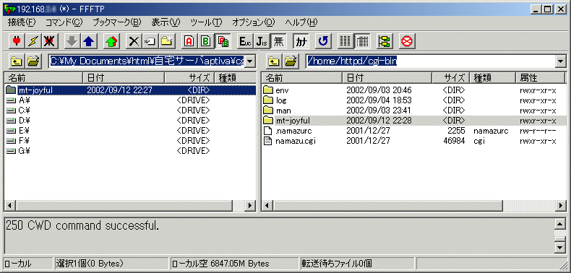Click up arrow of log pane scrollbar
The image size is (571, 273).
tap(560, 223)
